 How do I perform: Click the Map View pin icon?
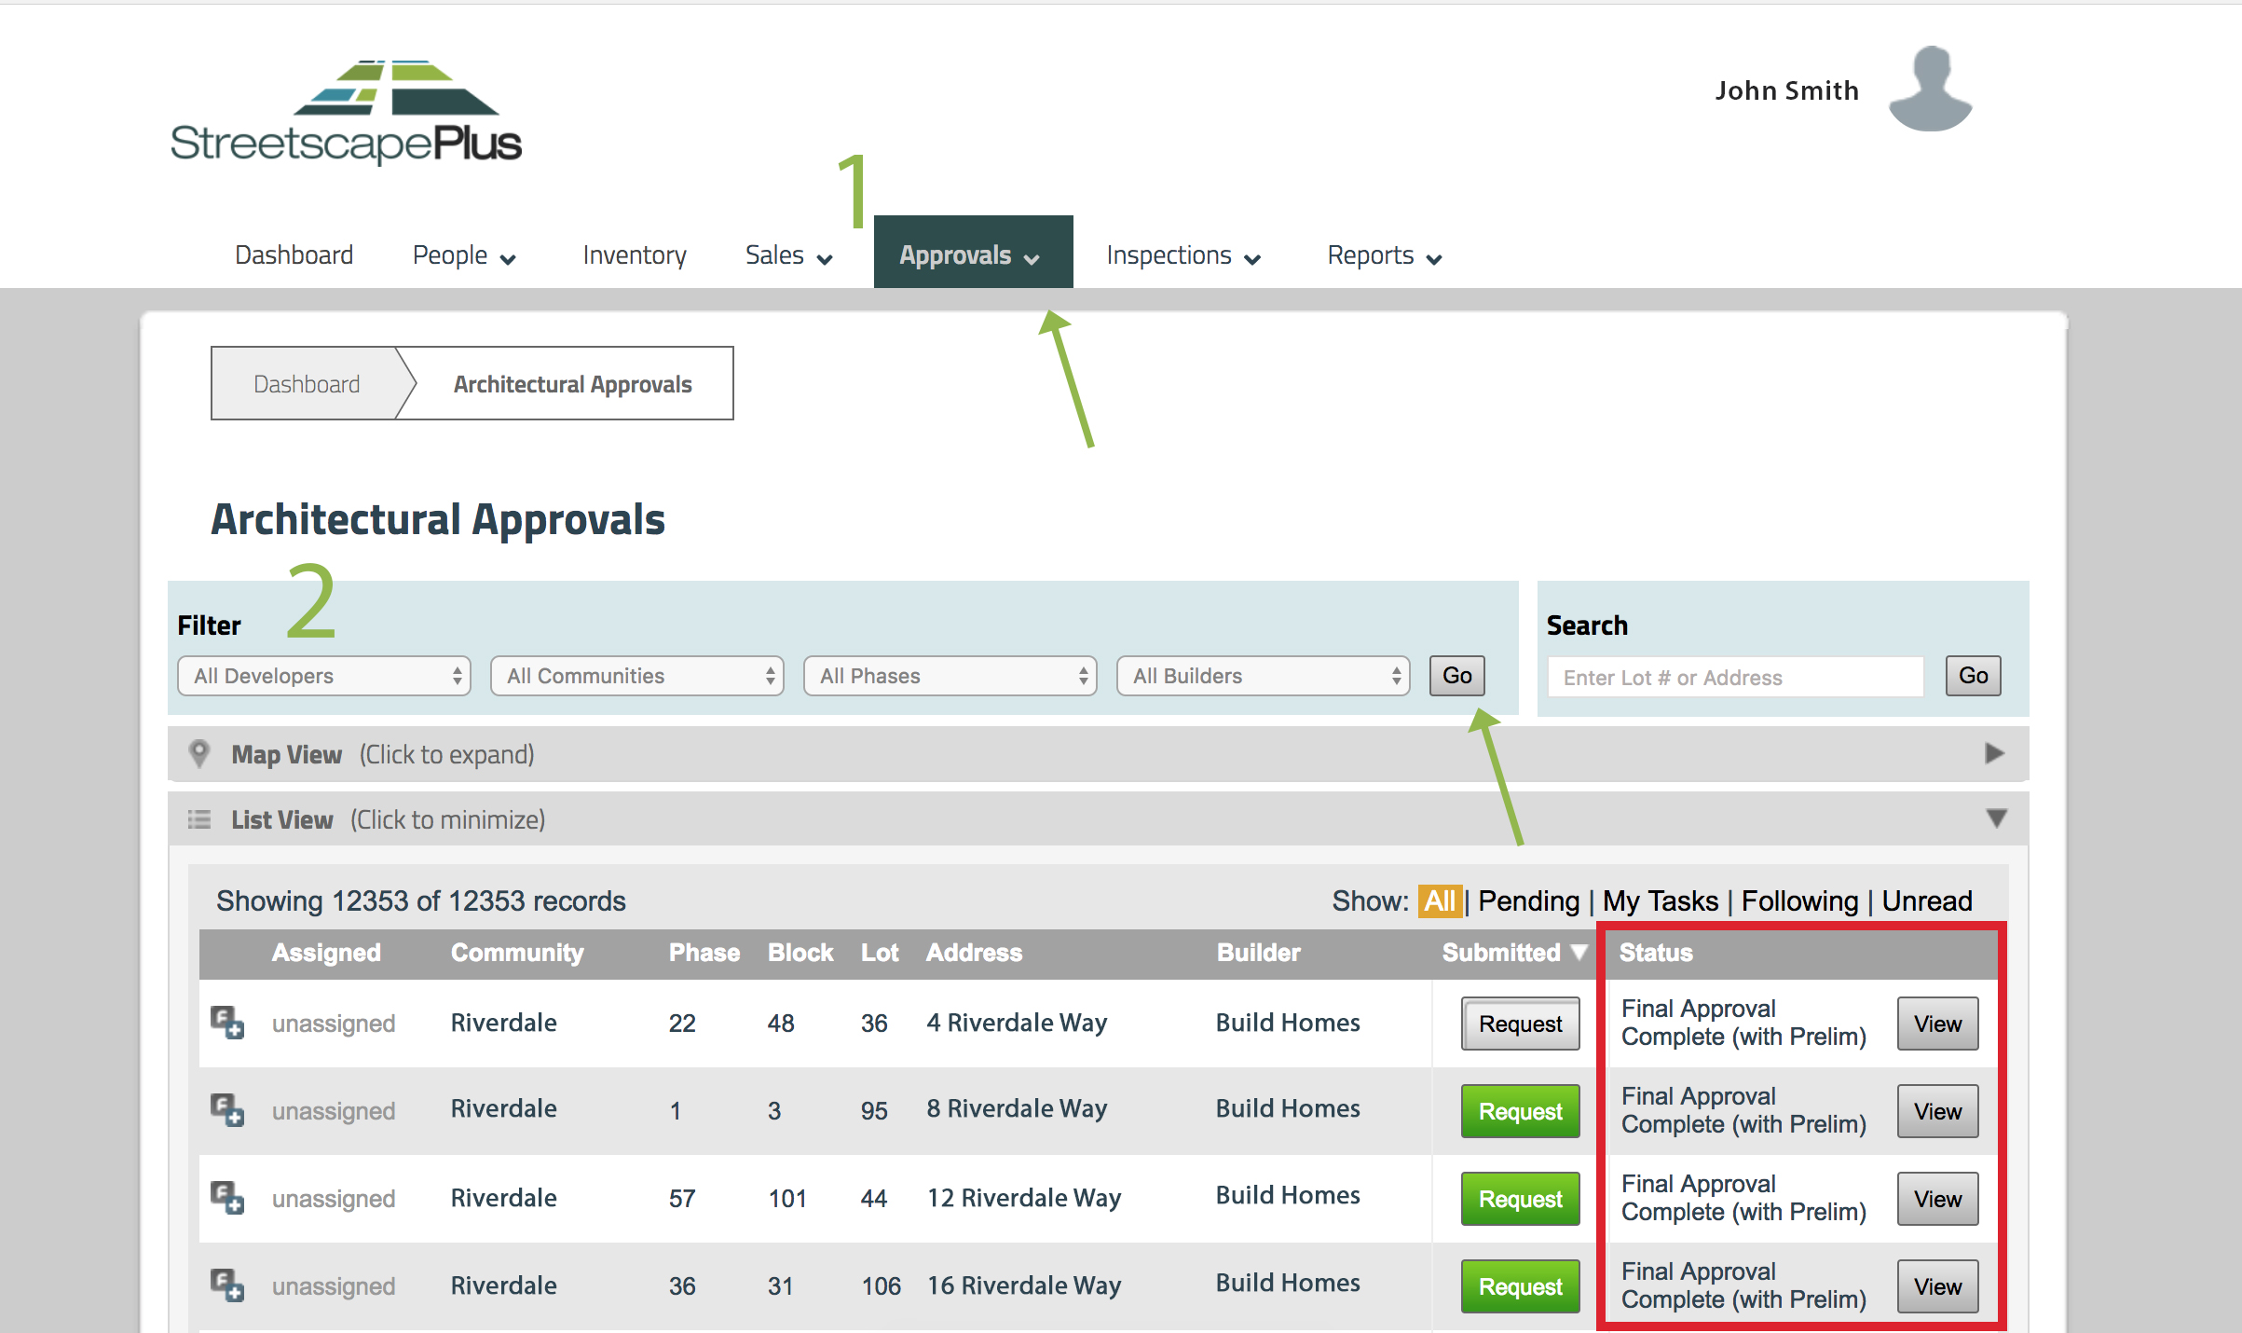pyautogui.click(x=198, y=753)
